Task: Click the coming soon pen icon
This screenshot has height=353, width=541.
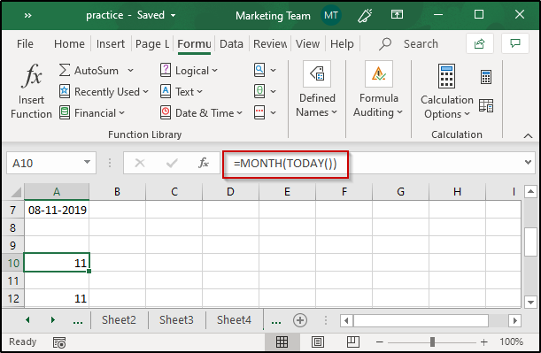Action: 365,15
